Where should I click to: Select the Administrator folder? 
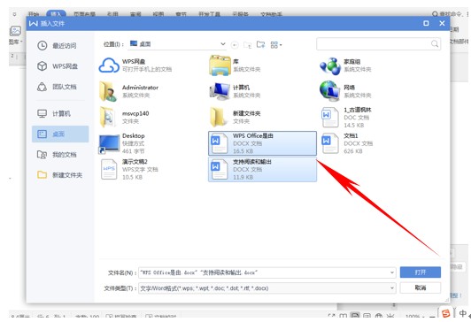128,91
